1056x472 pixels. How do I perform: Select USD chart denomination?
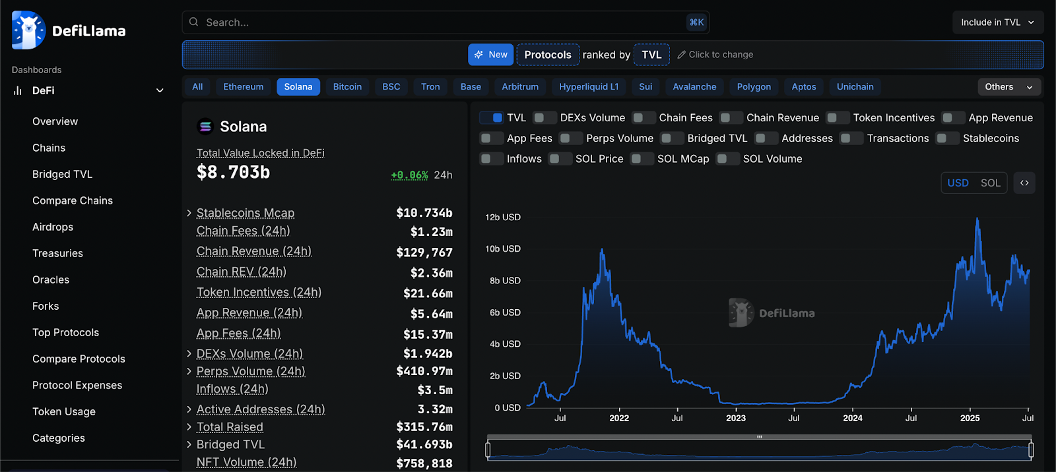(x=958, y=183)
